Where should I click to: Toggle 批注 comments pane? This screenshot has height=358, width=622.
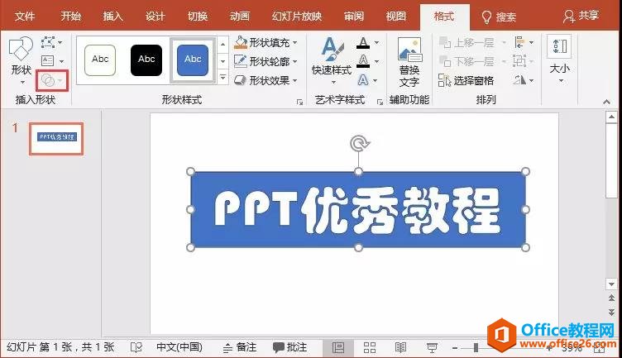(x=290, y=348)
